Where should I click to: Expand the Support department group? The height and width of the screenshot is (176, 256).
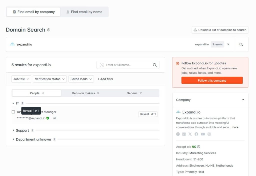(x=22, y=130)
